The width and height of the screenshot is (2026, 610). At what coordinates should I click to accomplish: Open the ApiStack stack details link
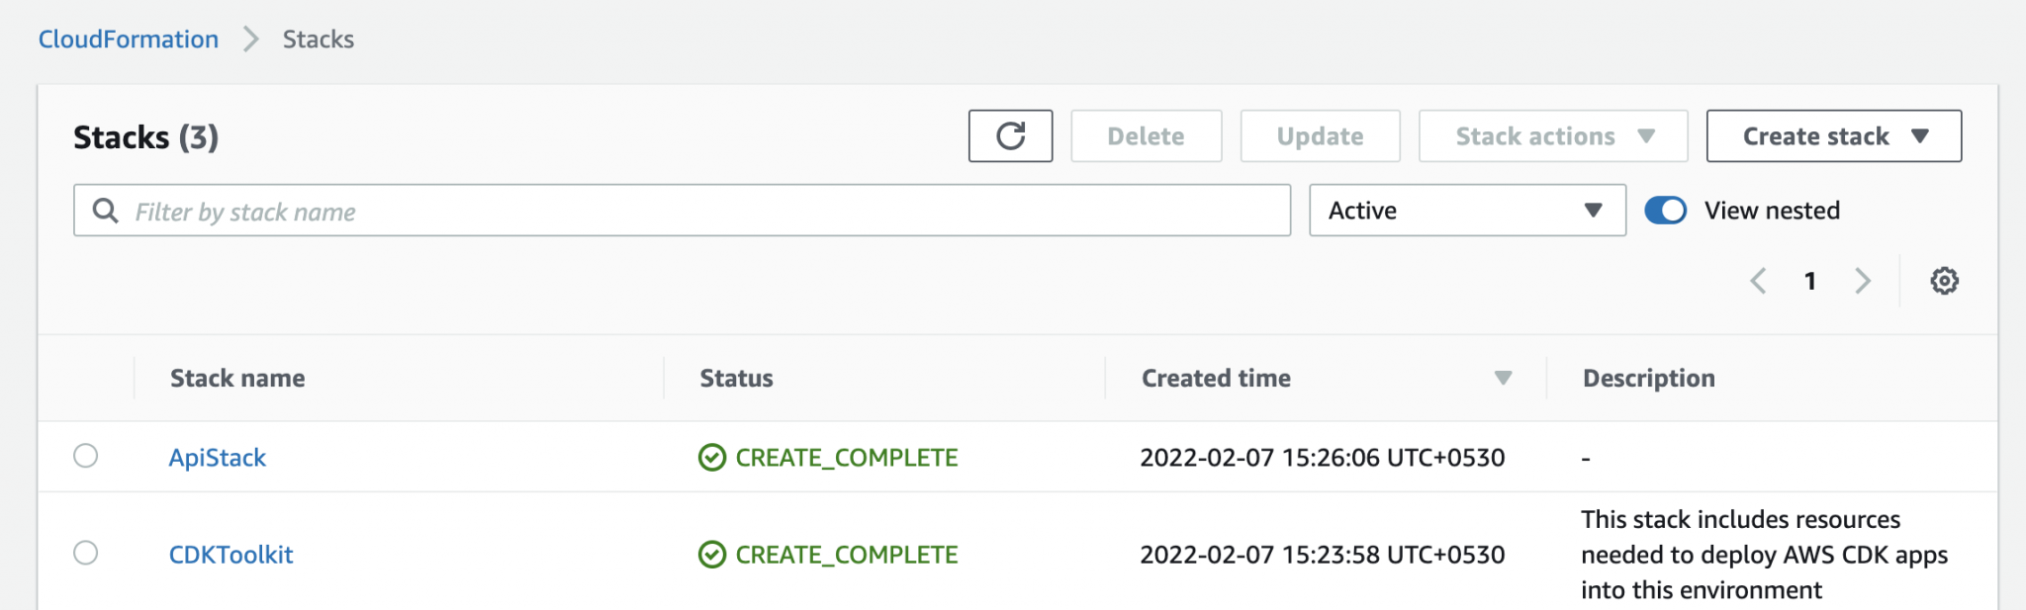pos(217,457)
